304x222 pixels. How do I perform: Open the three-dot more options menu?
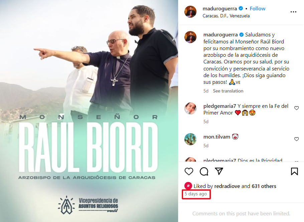(293, 12)
